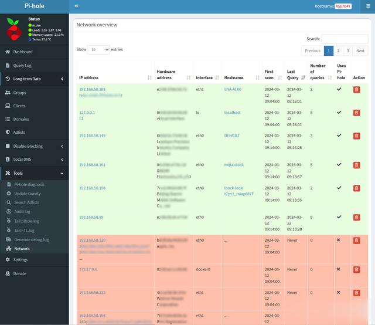
Task: Go to Next page of results
Action: point(360,51)
